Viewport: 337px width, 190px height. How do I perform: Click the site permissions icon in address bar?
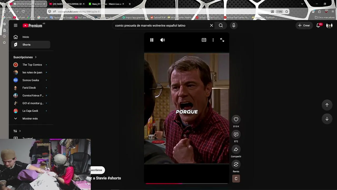pos(54,12)
